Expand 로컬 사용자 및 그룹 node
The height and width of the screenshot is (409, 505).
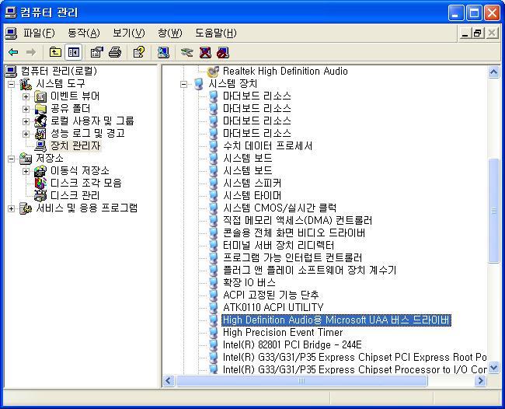26,121
